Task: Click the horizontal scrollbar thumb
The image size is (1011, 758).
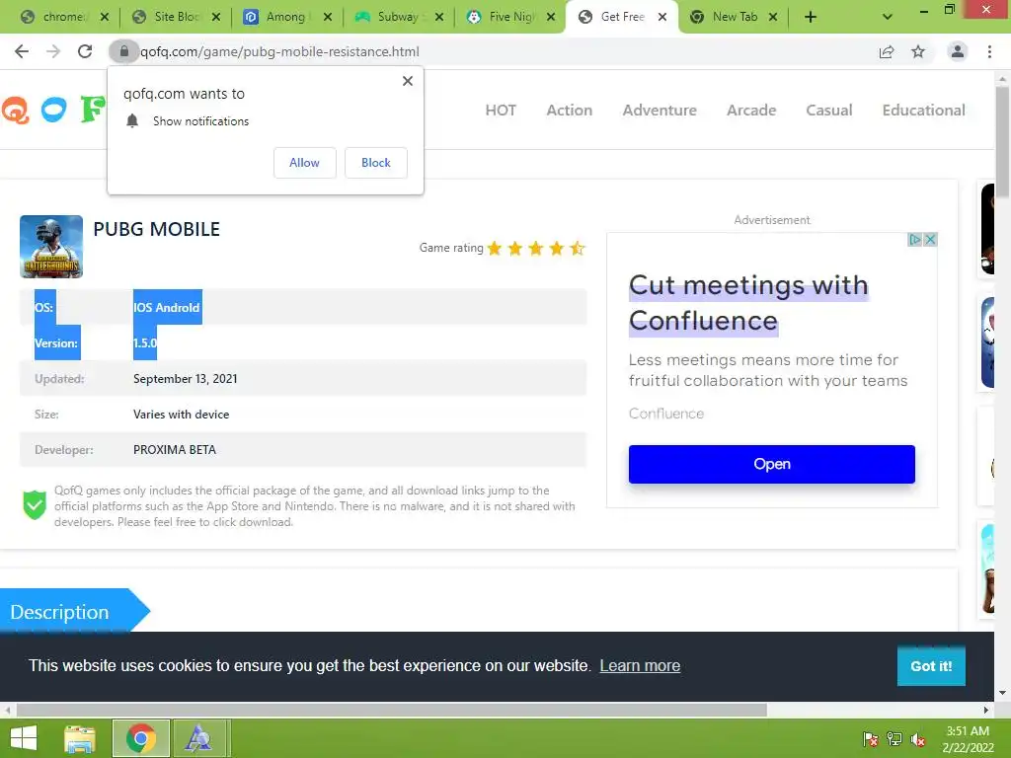Action: point(391,711)
